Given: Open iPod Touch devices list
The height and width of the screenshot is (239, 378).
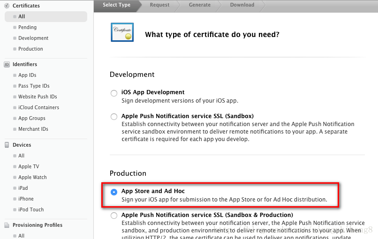Looking at the screenshot, I should [31, 209].
